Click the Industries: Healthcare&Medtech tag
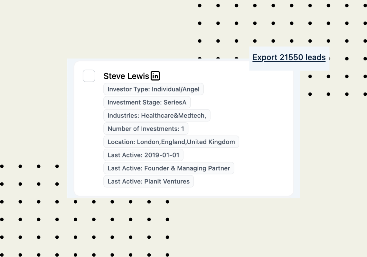This screenshot has height=257, width=367. pyautogui.click(x=157, y=115)
